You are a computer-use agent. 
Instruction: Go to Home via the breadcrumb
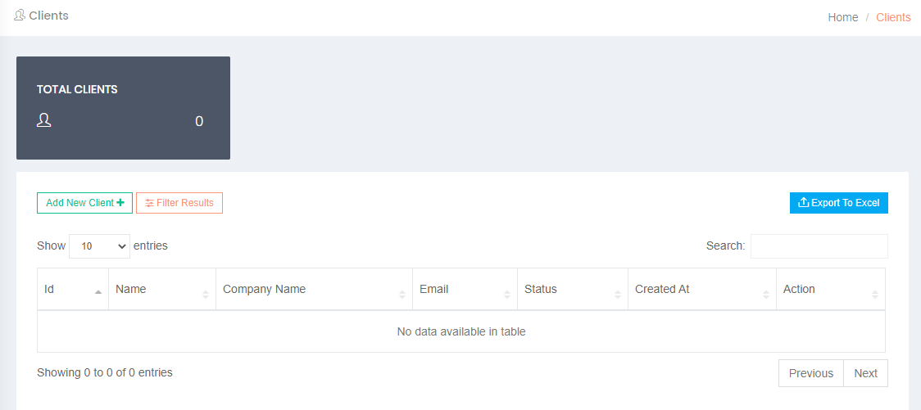(843, 18)
